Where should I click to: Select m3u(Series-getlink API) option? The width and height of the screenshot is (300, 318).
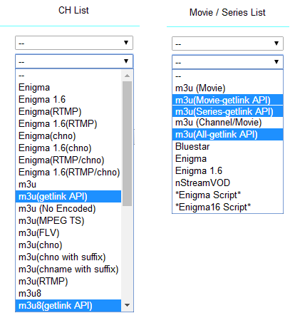click(x=227, y=111)
